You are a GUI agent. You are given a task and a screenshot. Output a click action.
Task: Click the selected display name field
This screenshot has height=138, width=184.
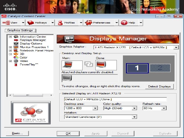click(115, 99)
